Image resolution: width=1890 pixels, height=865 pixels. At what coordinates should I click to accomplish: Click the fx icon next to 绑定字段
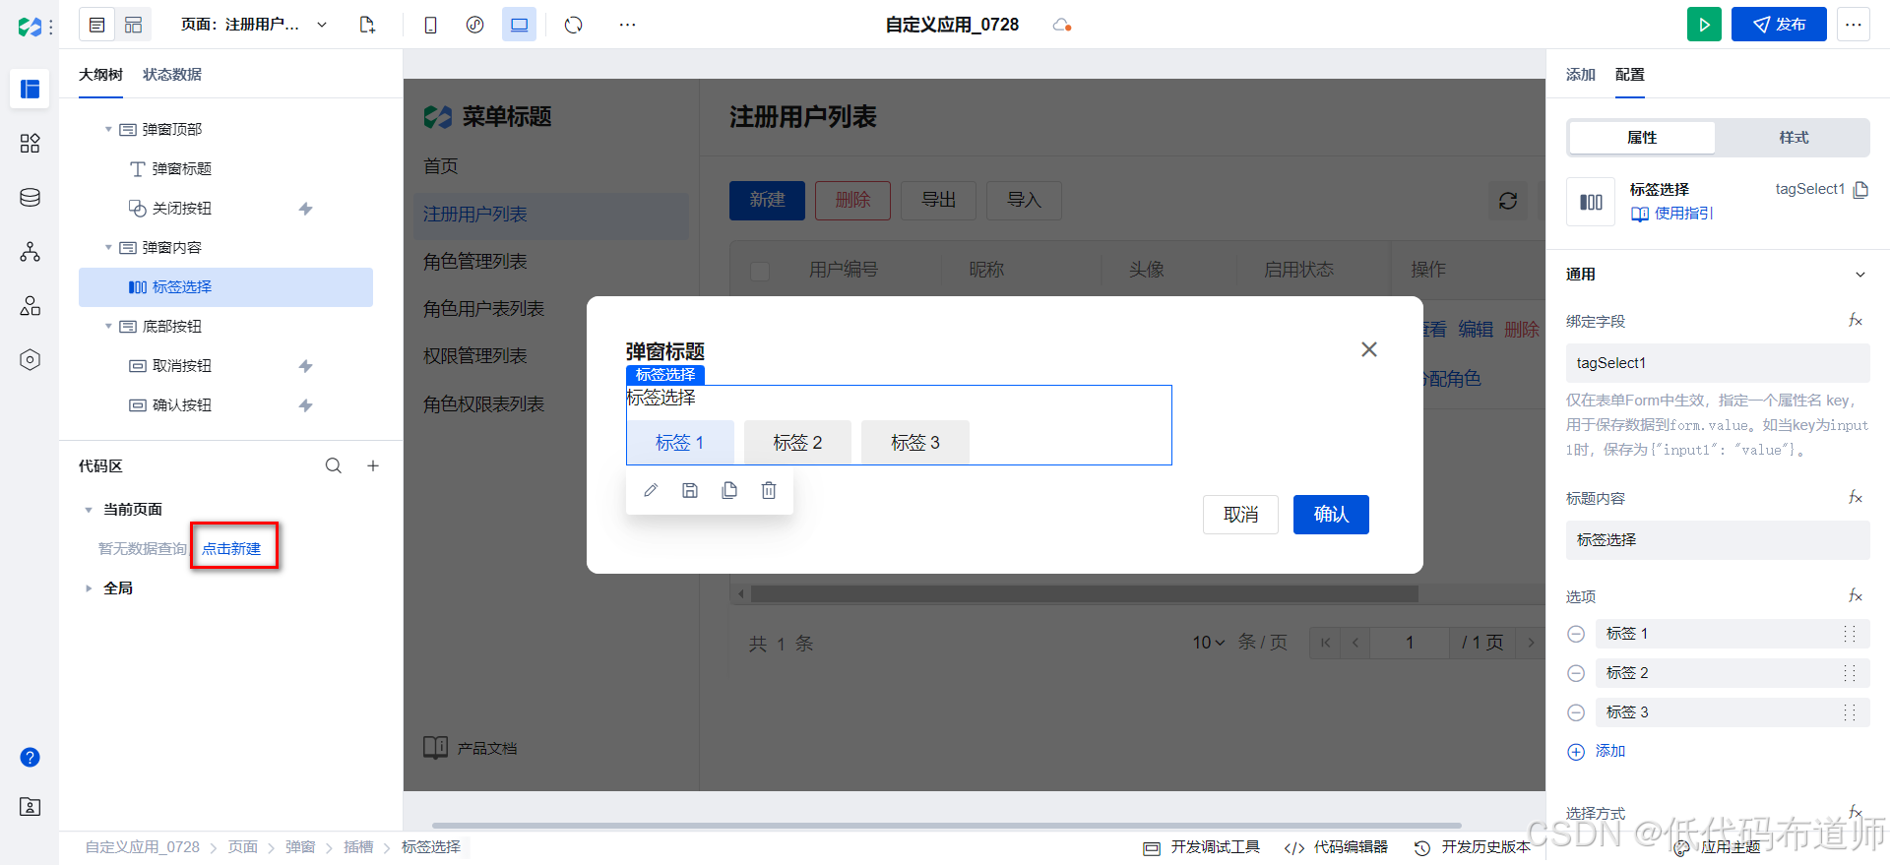[x=1856, y=321]
